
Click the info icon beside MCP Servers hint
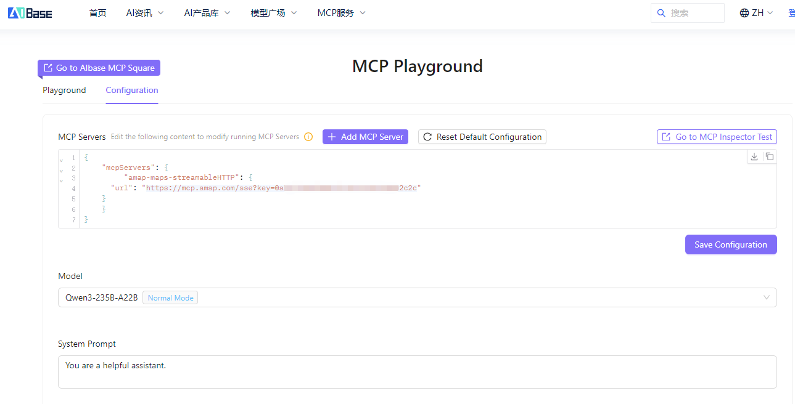point(308,137)
